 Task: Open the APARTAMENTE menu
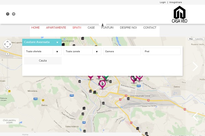point(56,28)
